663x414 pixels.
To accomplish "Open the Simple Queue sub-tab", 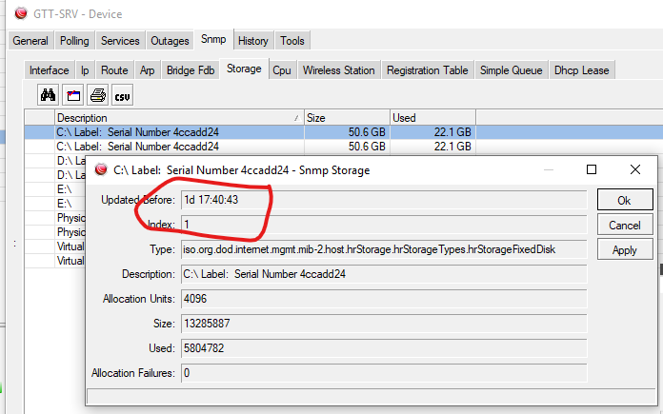I will 511,70.
